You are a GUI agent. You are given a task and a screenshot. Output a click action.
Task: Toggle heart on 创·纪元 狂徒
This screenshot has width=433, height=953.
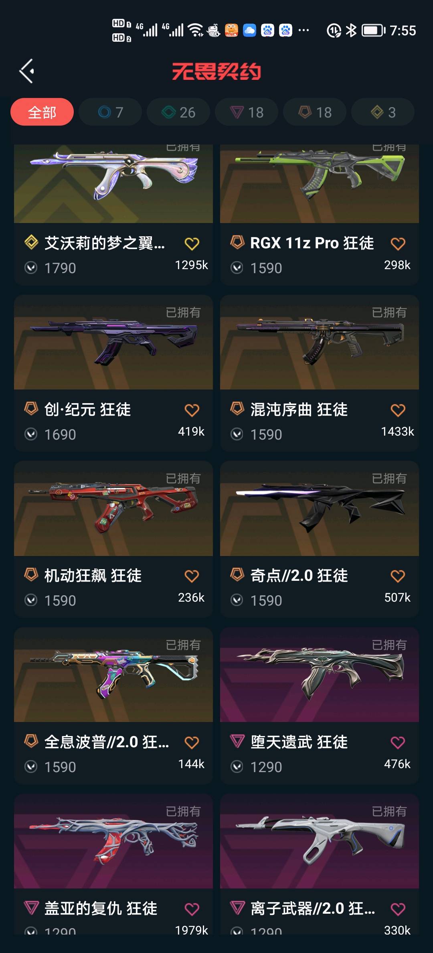pos(192,410)
